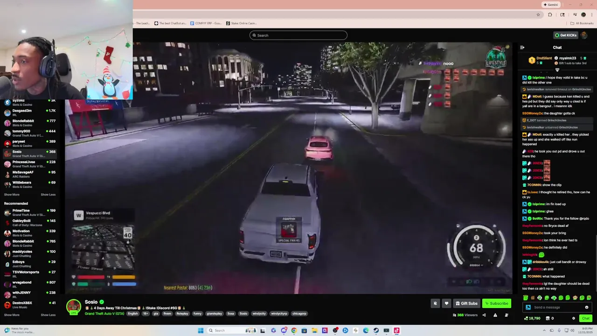Click the Gift Subs button
The width and height of the screenshot is (597, 336).
(x=466, y=303)
